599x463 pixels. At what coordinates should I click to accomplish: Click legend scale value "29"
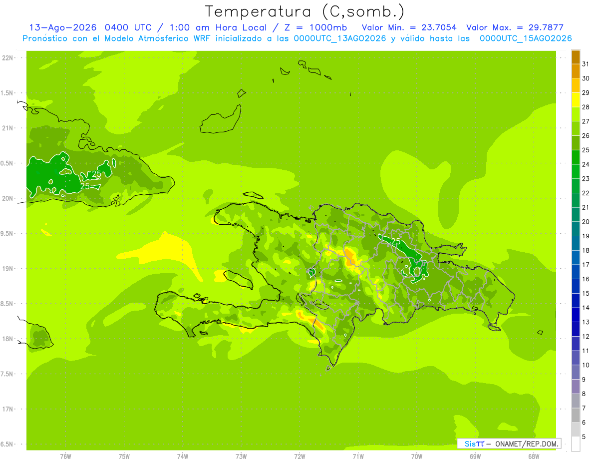(586, 93)
